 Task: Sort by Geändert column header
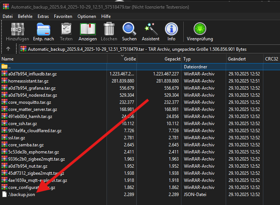[x=237, y=59]
